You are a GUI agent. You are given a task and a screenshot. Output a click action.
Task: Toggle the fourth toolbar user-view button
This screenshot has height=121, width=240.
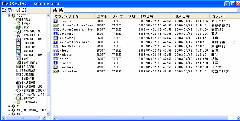click(24, 10)
